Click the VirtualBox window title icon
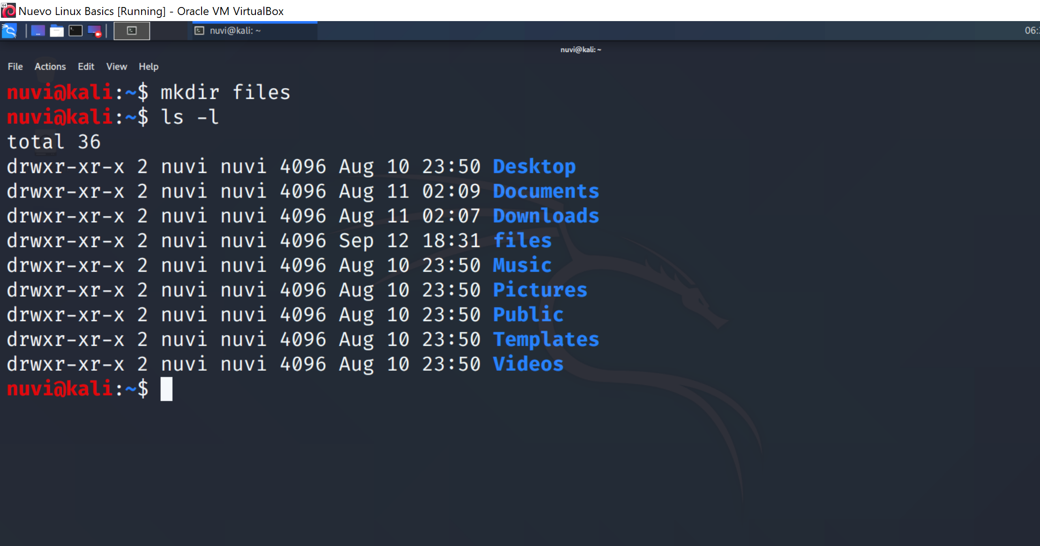The width and height of the screenshot is (1040, 546). pyautogui.click(x=8, y=10)
